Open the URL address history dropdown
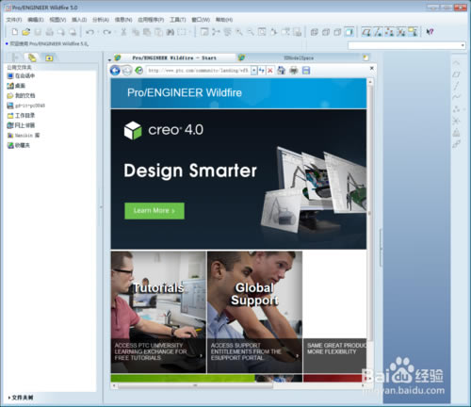The height and width of the screenshot is (407, 471). [254, 71]
